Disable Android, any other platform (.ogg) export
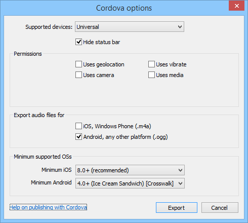The height and width of the screenshot is (223, 248). click(x=78, y=137)
